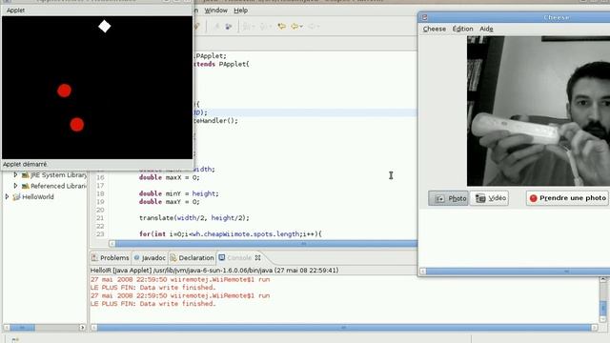Click the red record icon on Prendre une photo
Image resolution: width=610 pixels, height=343 pixels.
534,198
